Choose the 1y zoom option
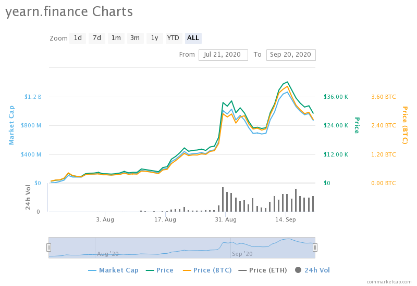The height and width of the screenshot is (286, 417). pos(154,38)
